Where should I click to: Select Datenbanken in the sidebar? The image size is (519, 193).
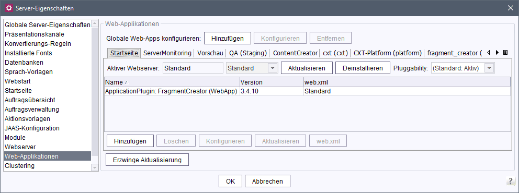pyautogui.click(x=47, y=63)
